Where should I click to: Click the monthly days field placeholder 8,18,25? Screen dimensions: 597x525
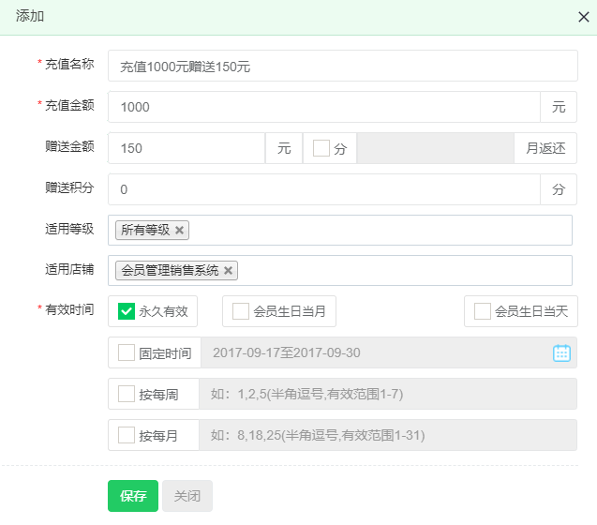coord(388,435)
